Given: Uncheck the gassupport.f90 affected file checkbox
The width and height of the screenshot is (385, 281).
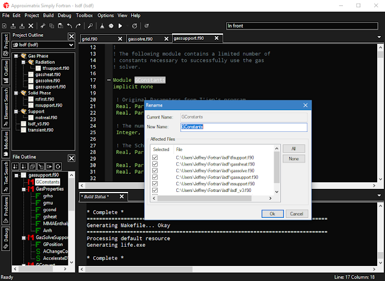Looking at the screenshot, I should pos(155,177).
